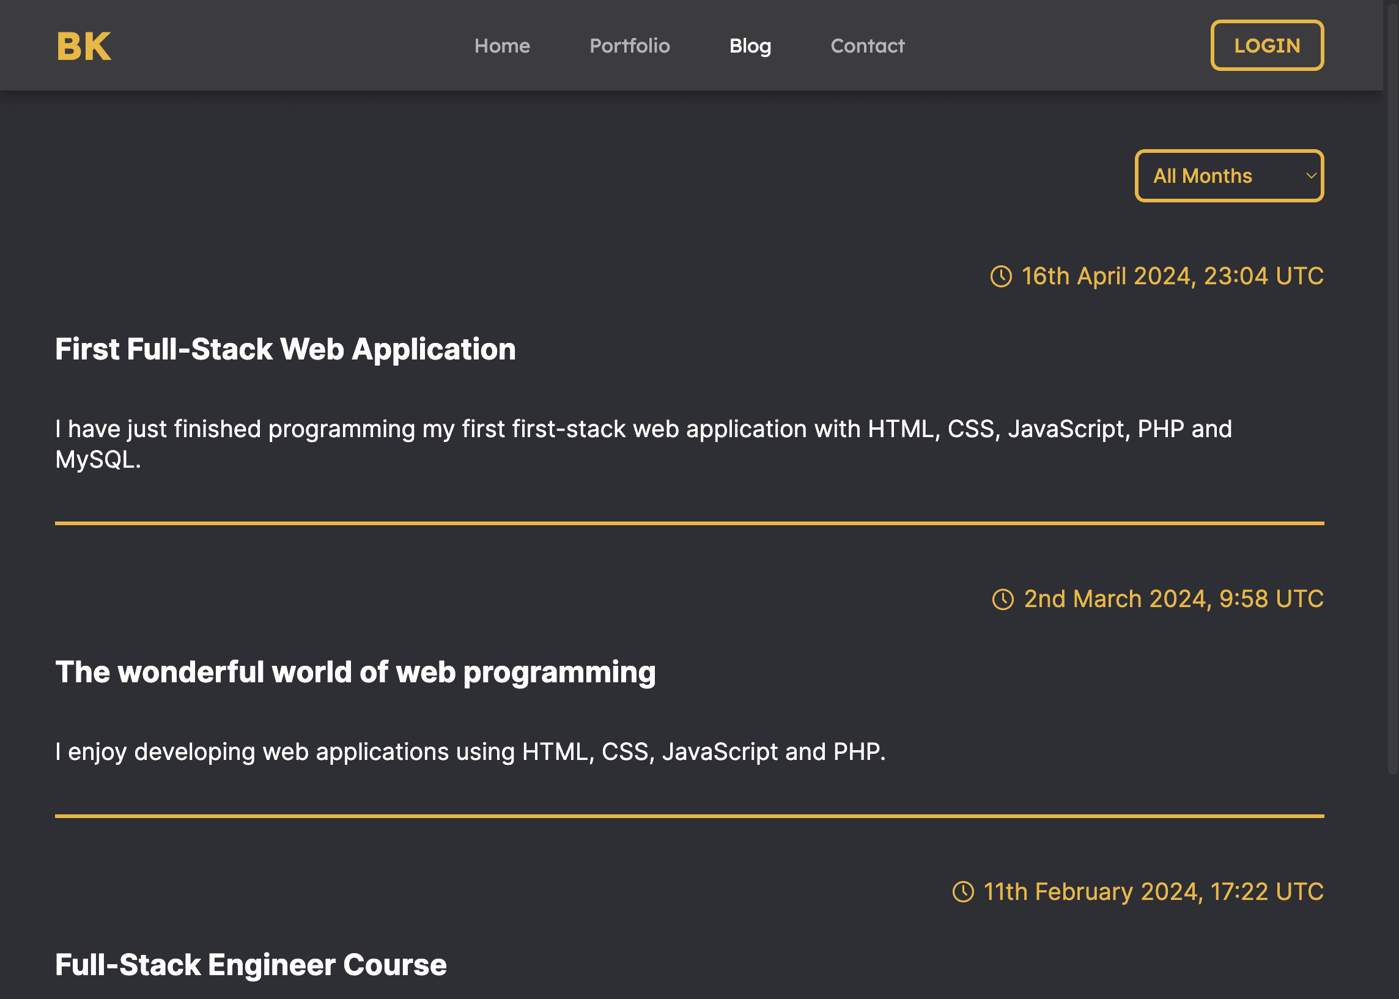Go to the Portfolio page
Viewport: 1399px width, 999px height.
point(629,45)
